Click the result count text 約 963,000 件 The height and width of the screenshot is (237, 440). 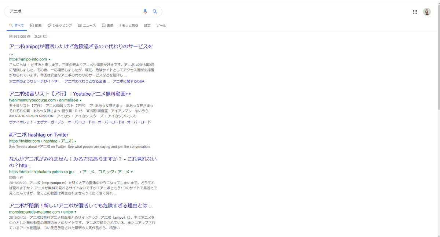[21, 37]
